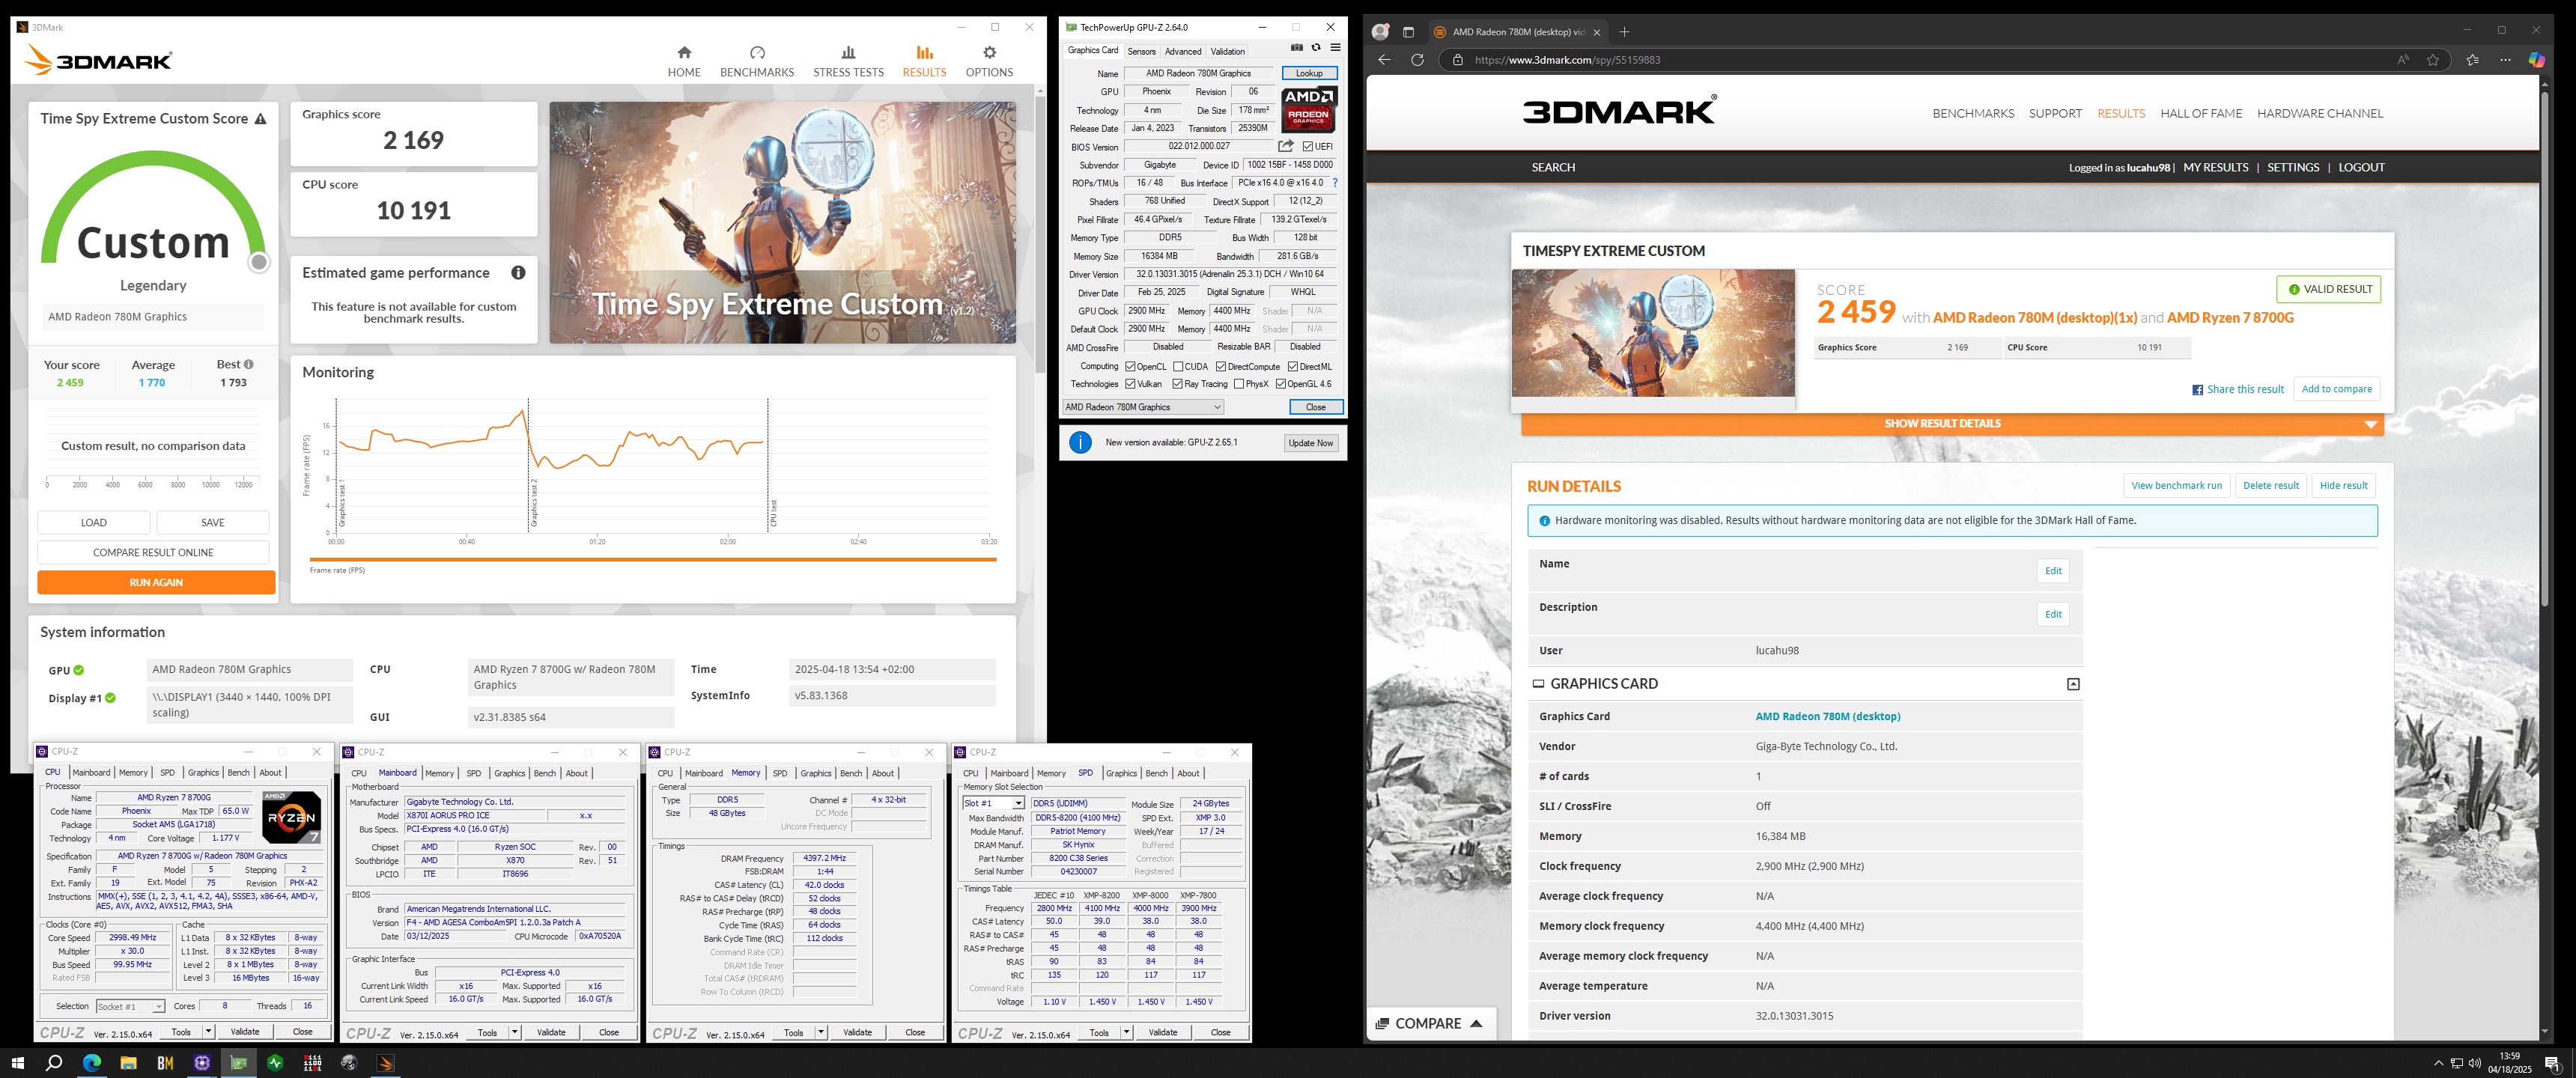Switch to Validation tab in GPU-Z
Image resolution: width=2576 pixels, height=1078 pixels.
1227,51
